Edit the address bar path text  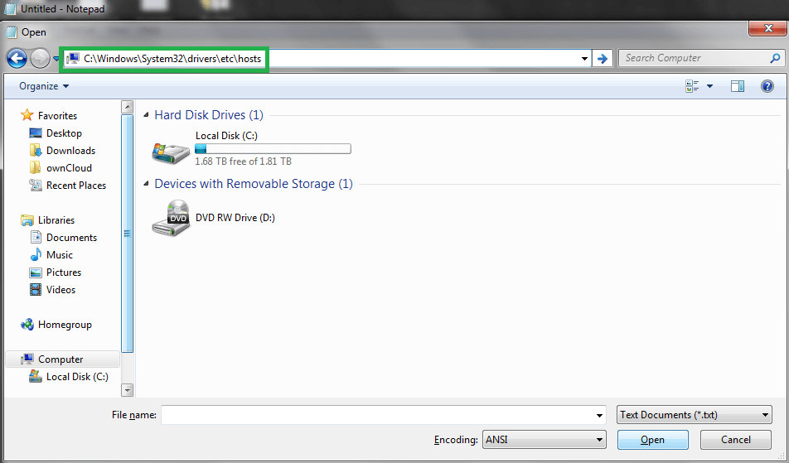coord(172,59)
